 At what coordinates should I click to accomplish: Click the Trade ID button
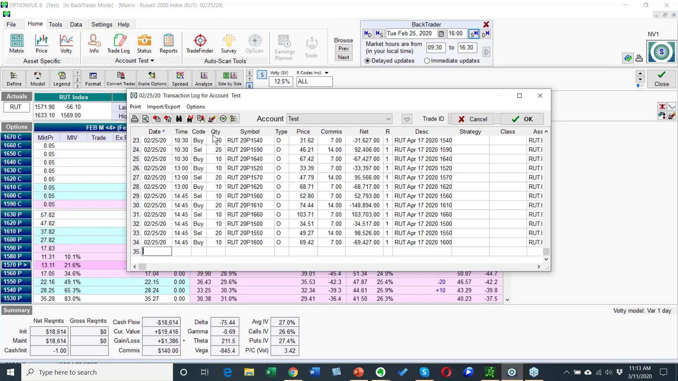(433, 119)
